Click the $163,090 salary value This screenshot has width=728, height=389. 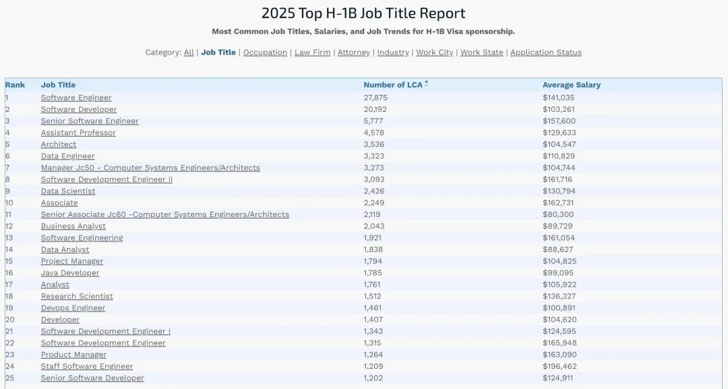pyautogui.click(x=560, y=355)
